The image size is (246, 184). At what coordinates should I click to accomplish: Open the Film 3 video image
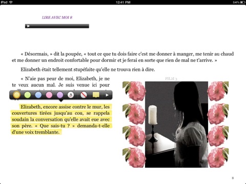pos(176,125)
